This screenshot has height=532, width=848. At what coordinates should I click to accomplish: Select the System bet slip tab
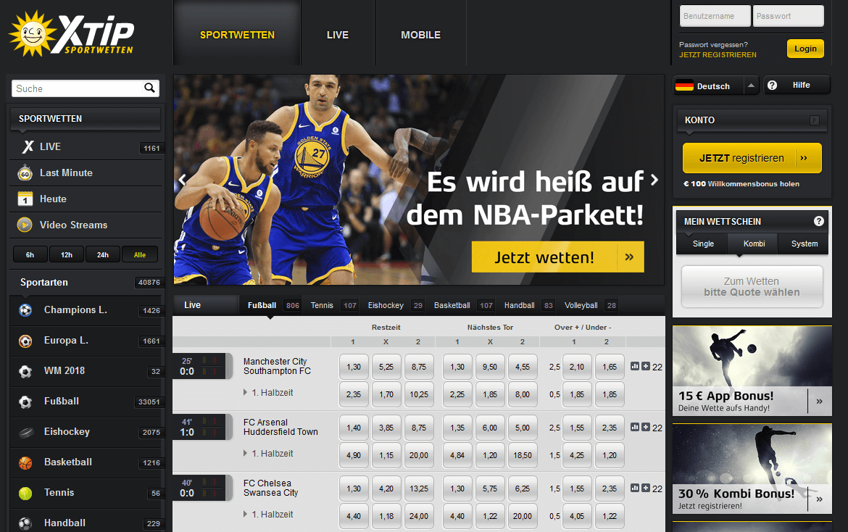[x=805, y=244]
